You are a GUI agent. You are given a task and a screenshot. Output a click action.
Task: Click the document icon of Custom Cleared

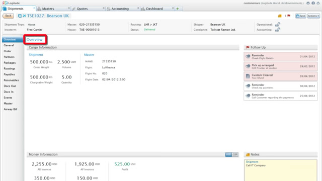248,76
